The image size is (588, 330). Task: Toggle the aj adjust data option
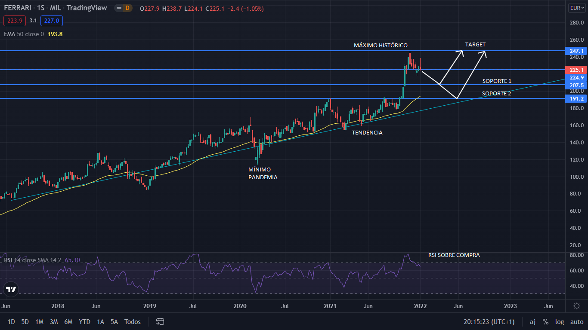tap(532, 321)
